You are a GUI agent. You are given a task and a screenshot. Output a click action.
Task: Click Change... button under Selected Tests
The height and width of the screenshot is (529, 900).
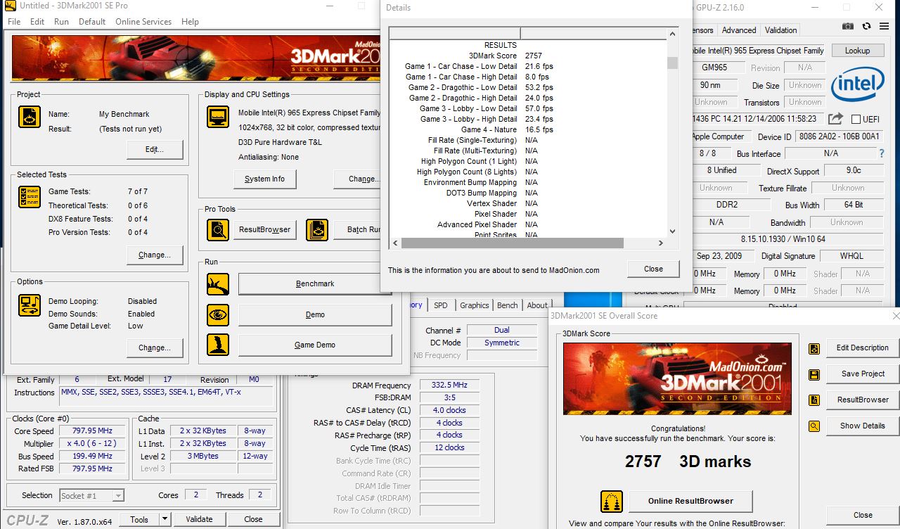tap(155, 255)
